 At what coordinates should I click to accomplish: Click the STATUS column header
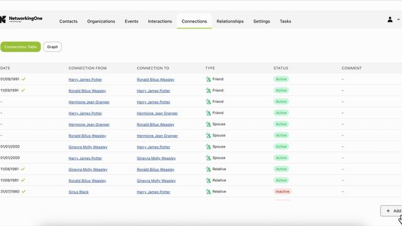click(x=281, y=68)
